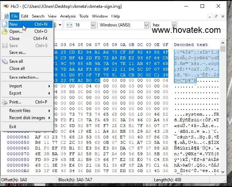The width and height of the screenshot is (232, 187).
Task: Open bytes per row dropdown showing 16
Action: click(93, 25)
